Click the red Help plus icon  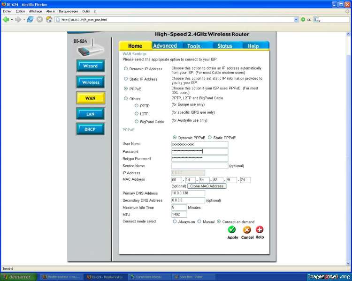pyautogui.click(x=260, y=229)
